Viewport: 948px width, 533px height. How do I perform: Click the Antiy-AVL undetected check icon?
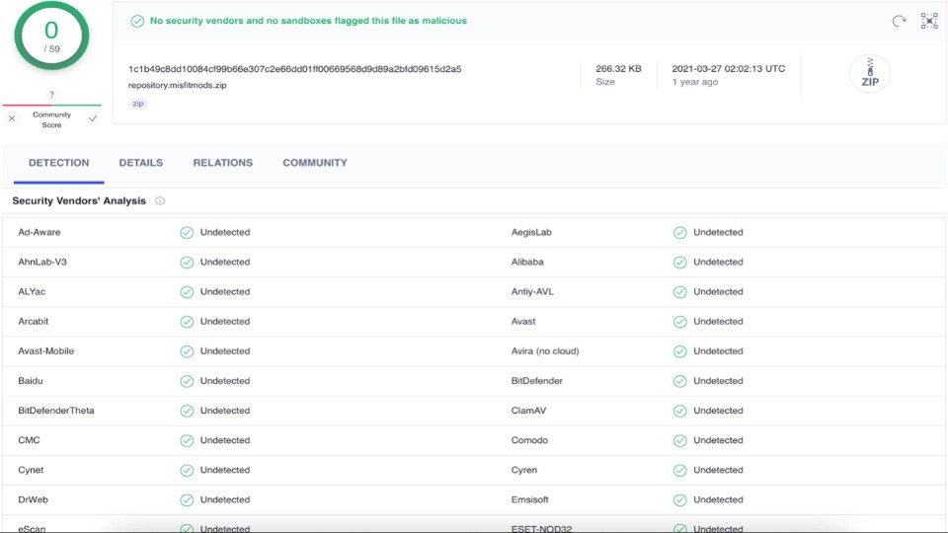click(x=680, y=292)
